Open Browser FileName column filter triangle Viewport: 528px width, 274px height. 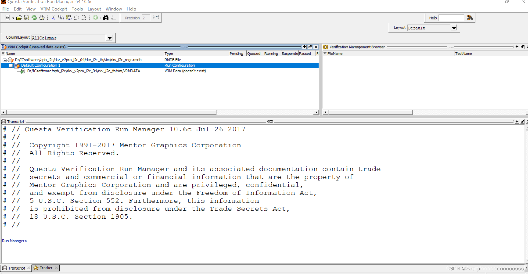point(325,53)
